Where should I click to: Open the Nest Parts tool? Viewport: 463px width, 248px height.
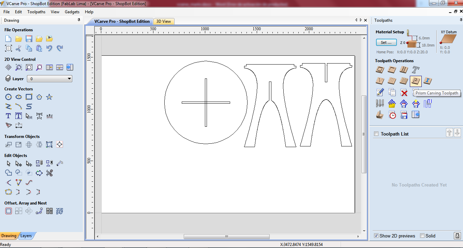(x=60, y=211)
